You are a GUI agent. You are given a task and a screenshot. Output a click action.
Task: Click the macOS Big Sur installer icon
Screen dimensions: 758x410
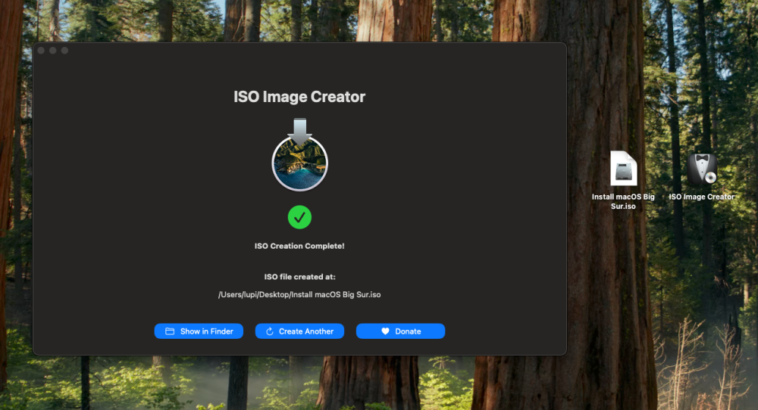click(299, 155)
